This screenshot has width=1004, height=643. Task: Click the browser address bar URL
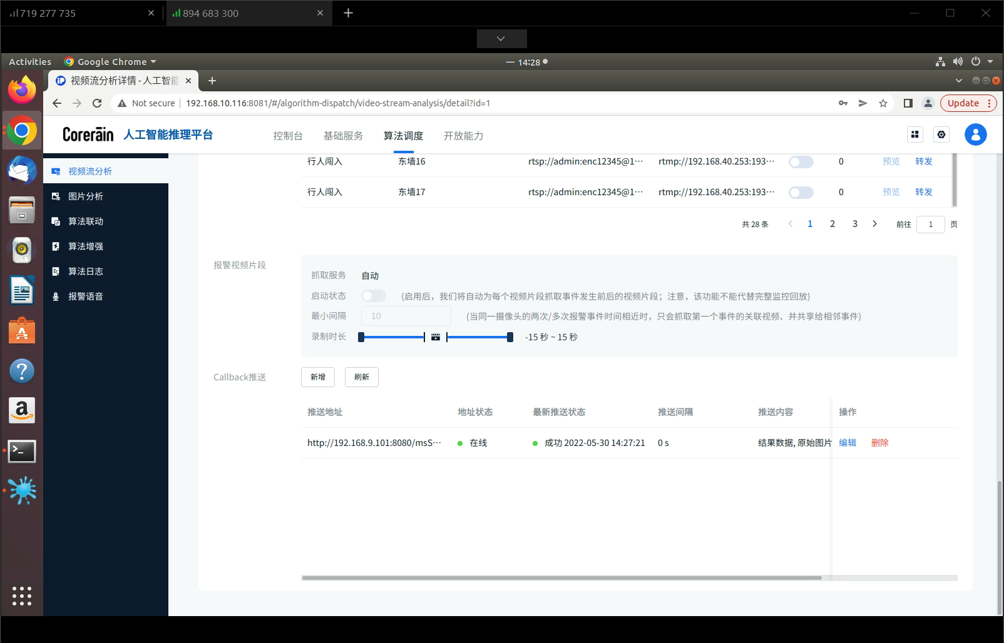338,103
